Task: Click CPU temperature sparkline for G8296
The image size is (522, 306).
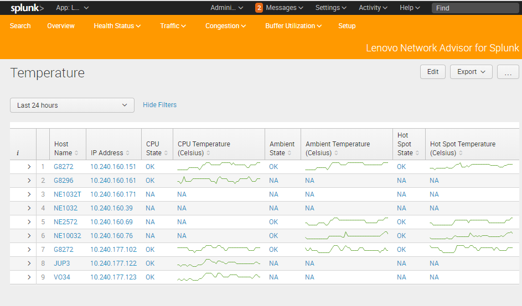Action: (x=219, y=181)
